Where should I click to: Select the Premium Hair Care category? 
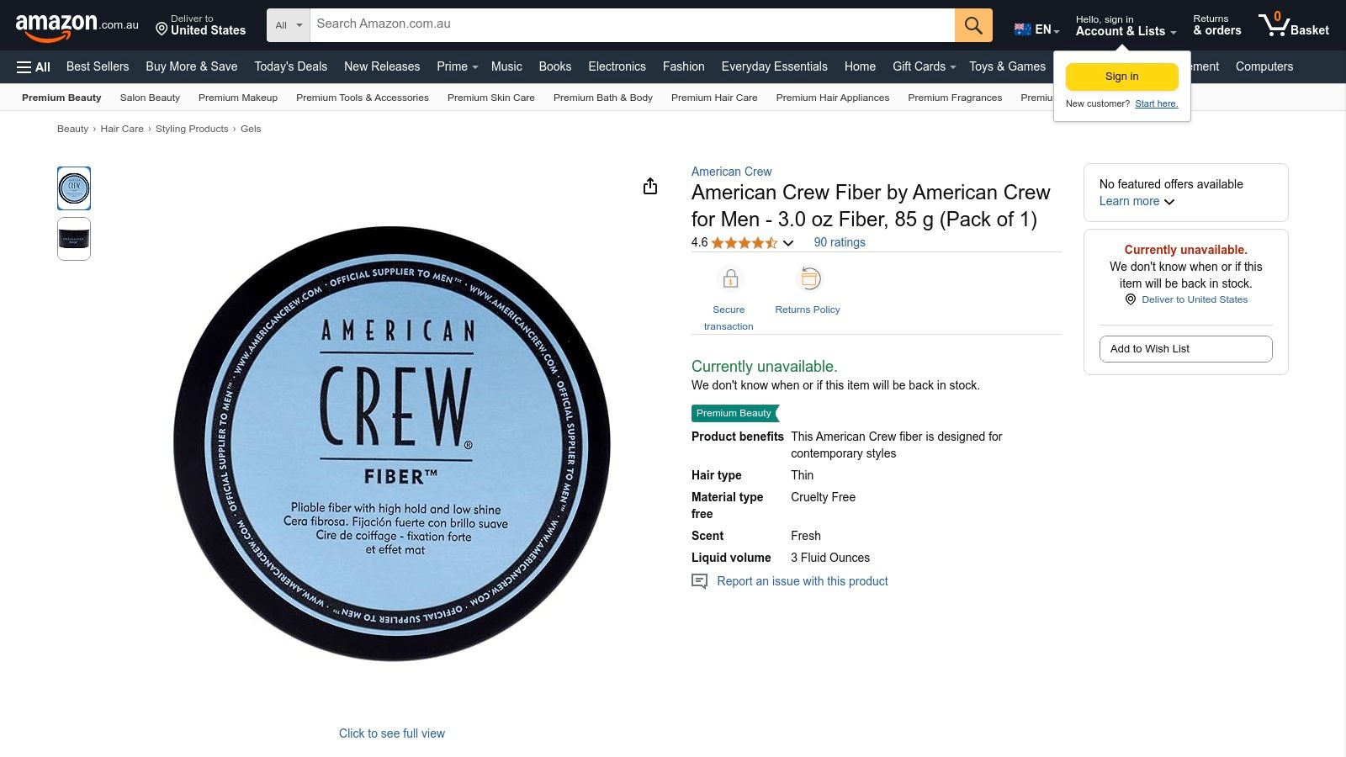(713, 98)
